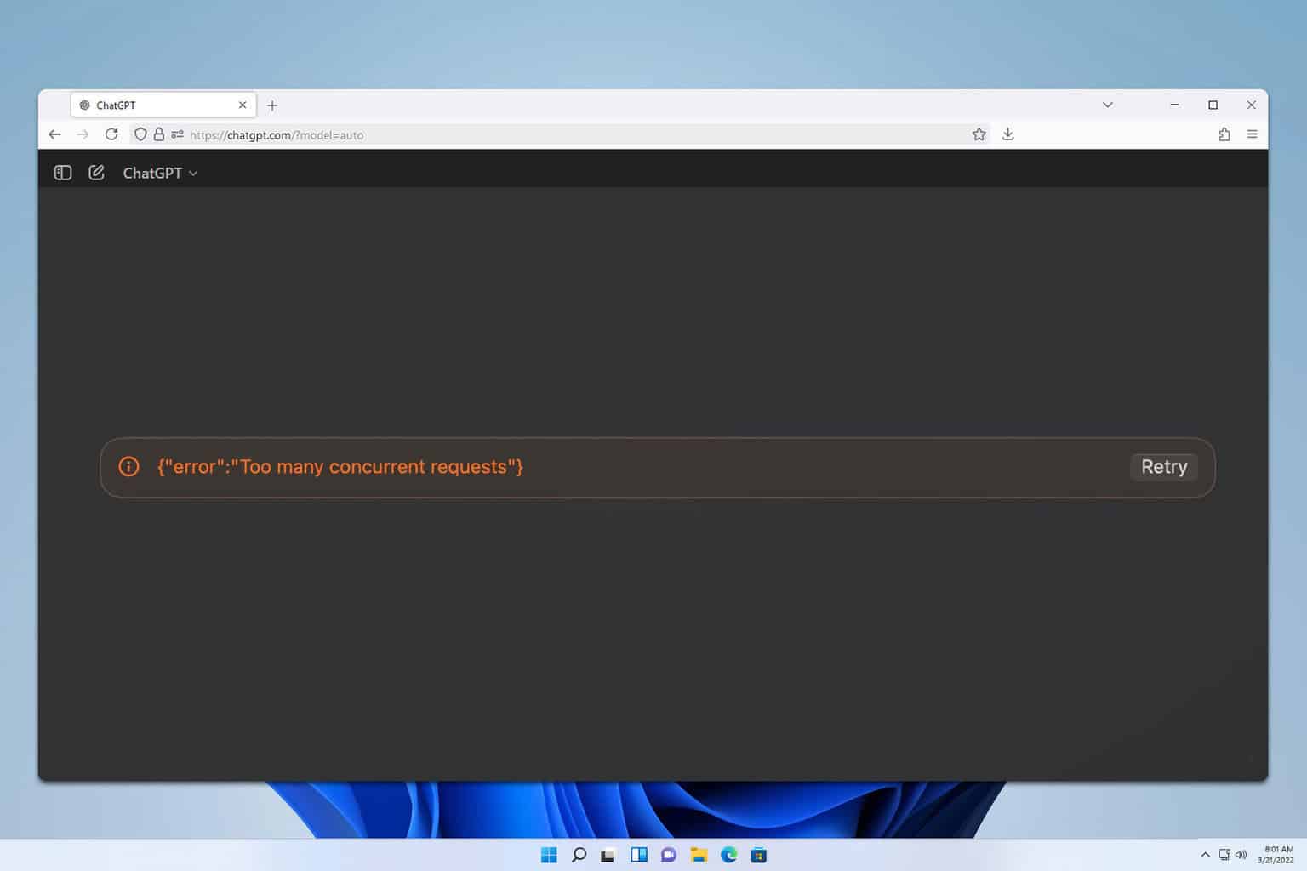The image size is (1307, 871).
Task: Click the site security padlock icon
Action: (x=158, y=134)
